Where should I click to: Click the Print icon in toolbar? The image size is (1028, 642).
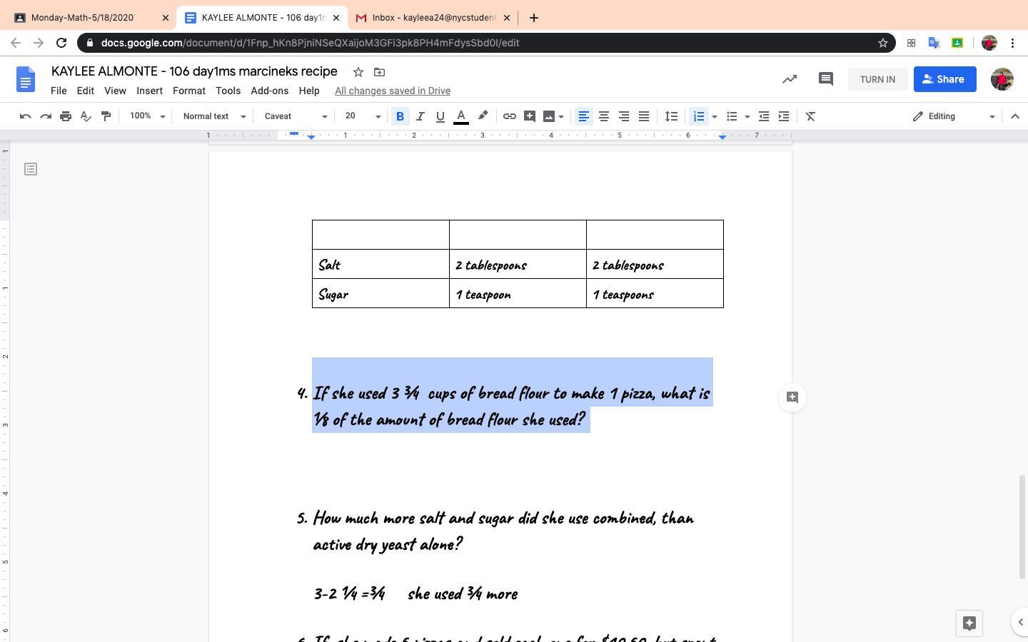[66, 116]
